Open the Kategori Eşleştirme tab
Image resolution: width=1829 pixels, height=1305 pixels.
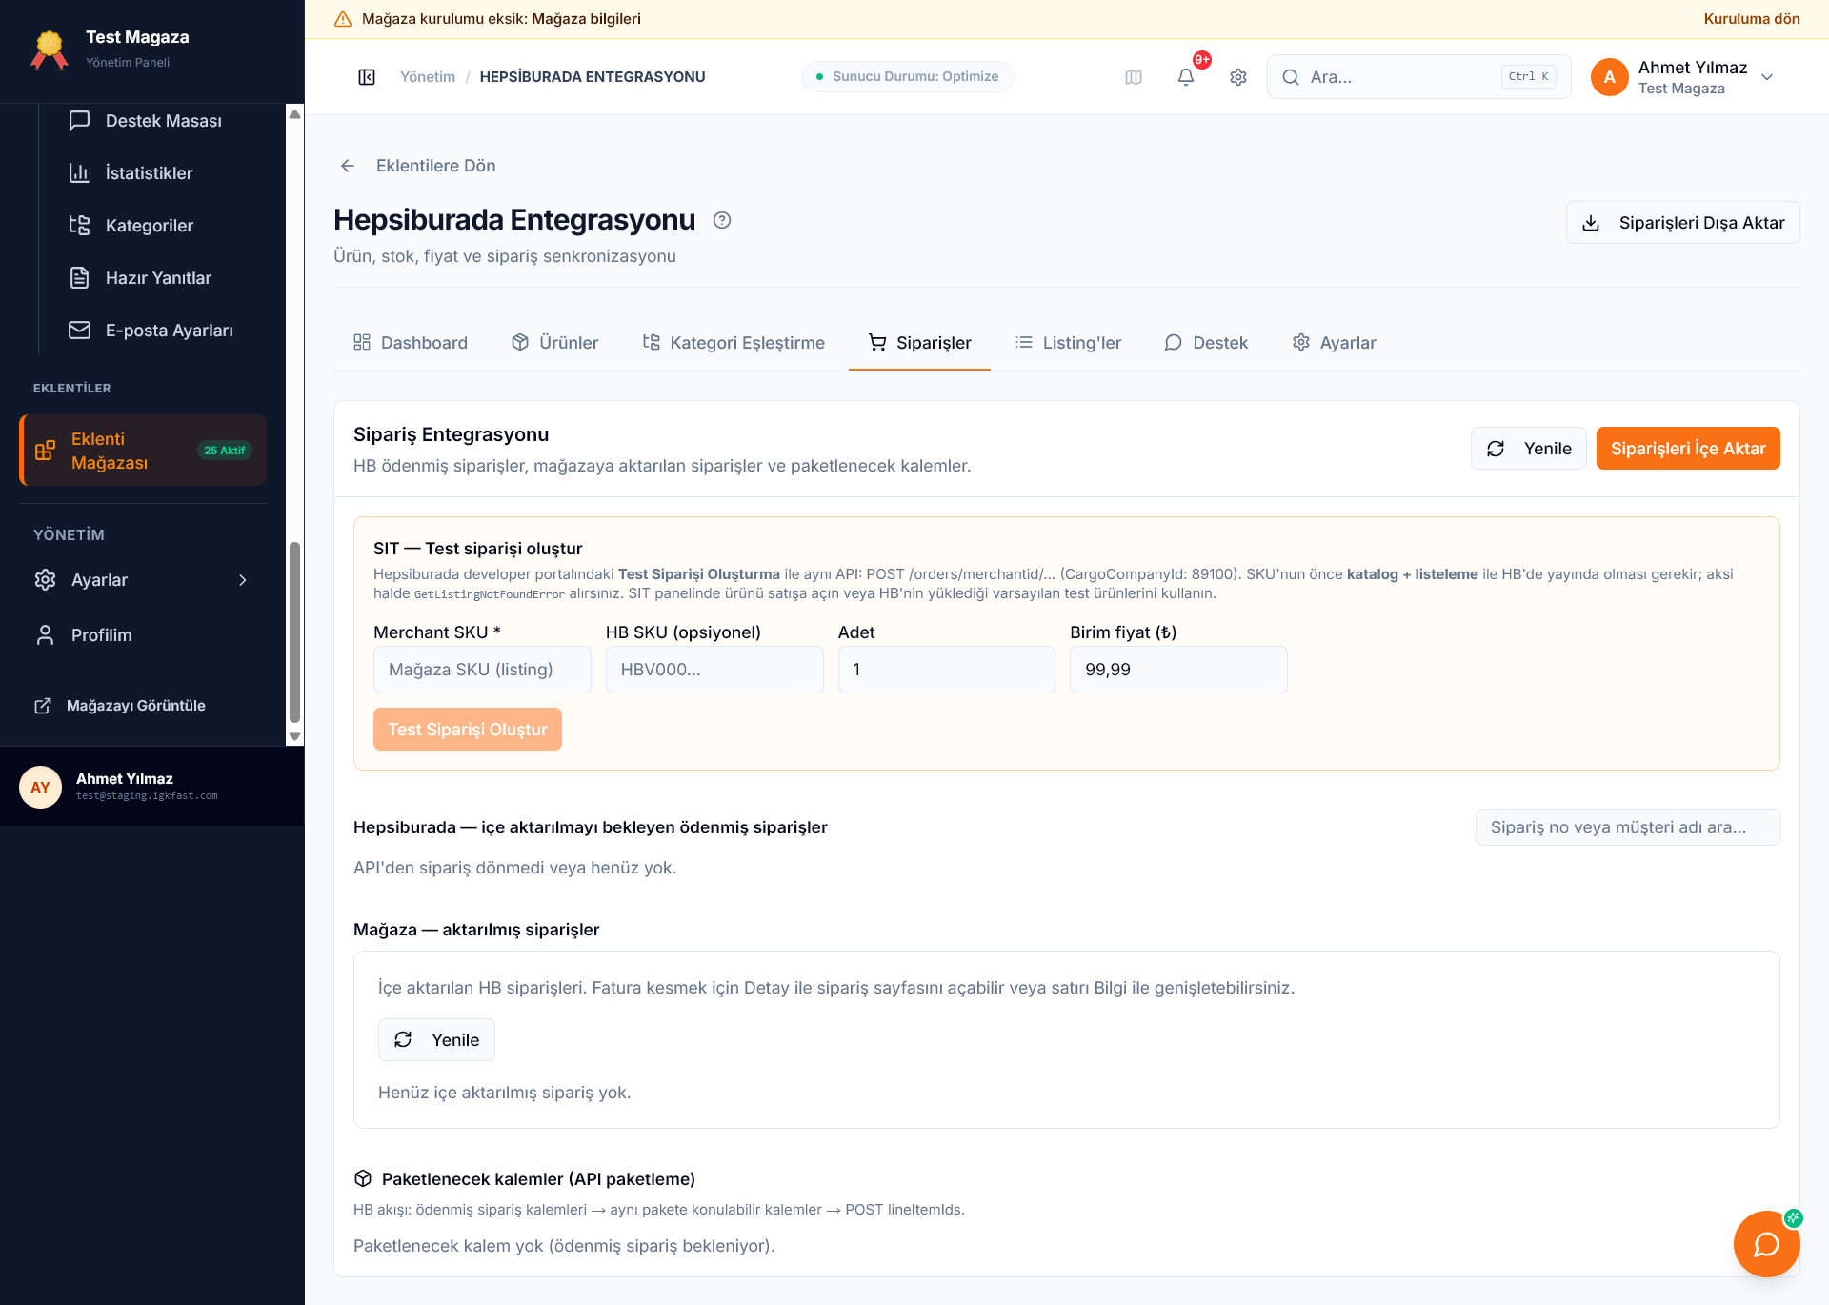pyautogui.click(x=734, y=343)
